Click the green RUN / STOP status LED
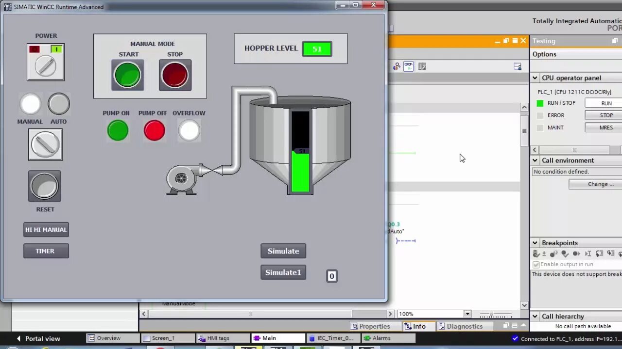This screenshot has width=622, height=349. (540, 103)
